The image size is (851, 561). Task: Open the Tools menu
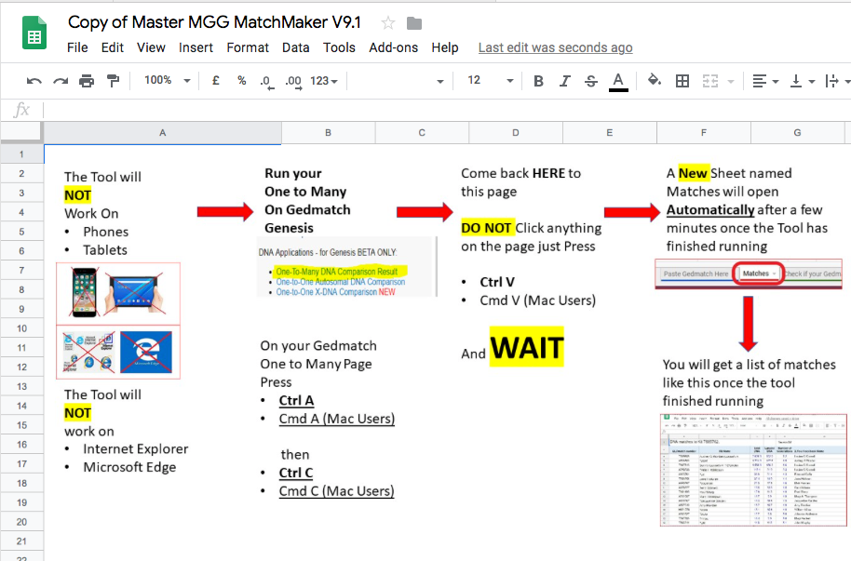point(339,47)
